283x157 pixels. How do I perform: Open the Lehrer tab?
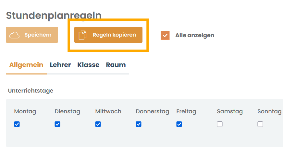pyautogui.click(x=60, y=65)
